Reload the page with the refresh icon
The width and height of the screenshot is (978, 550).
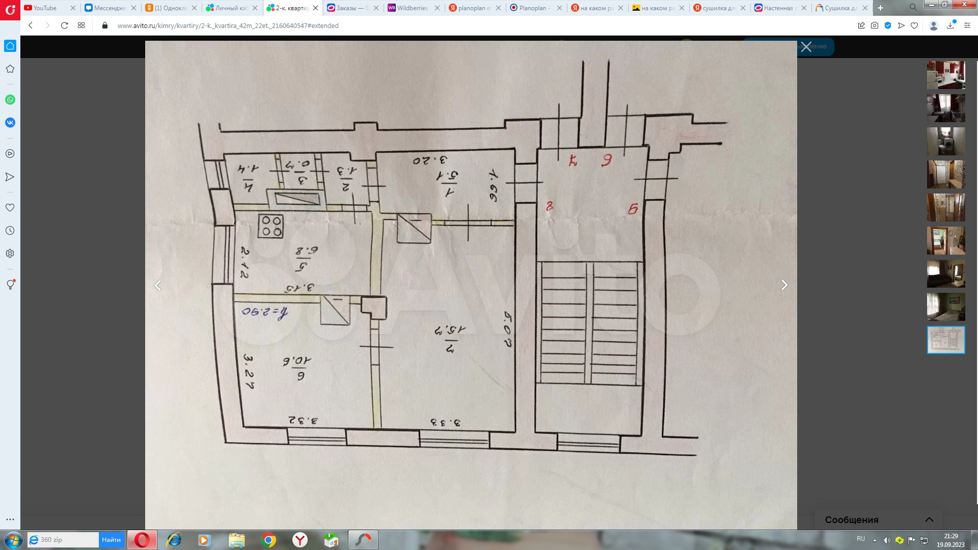point(64,25)
